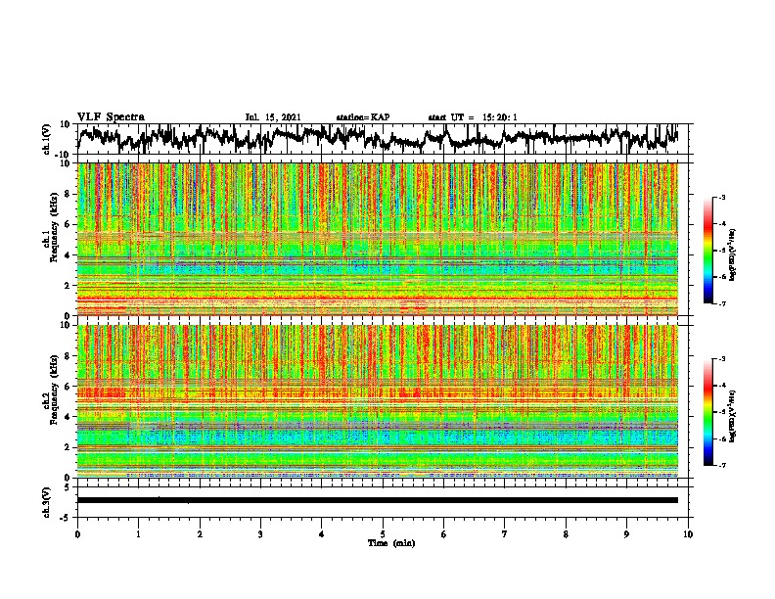
Task: Click the "-7" label on ch.1 color scale
Action: (x=722, y=303)
